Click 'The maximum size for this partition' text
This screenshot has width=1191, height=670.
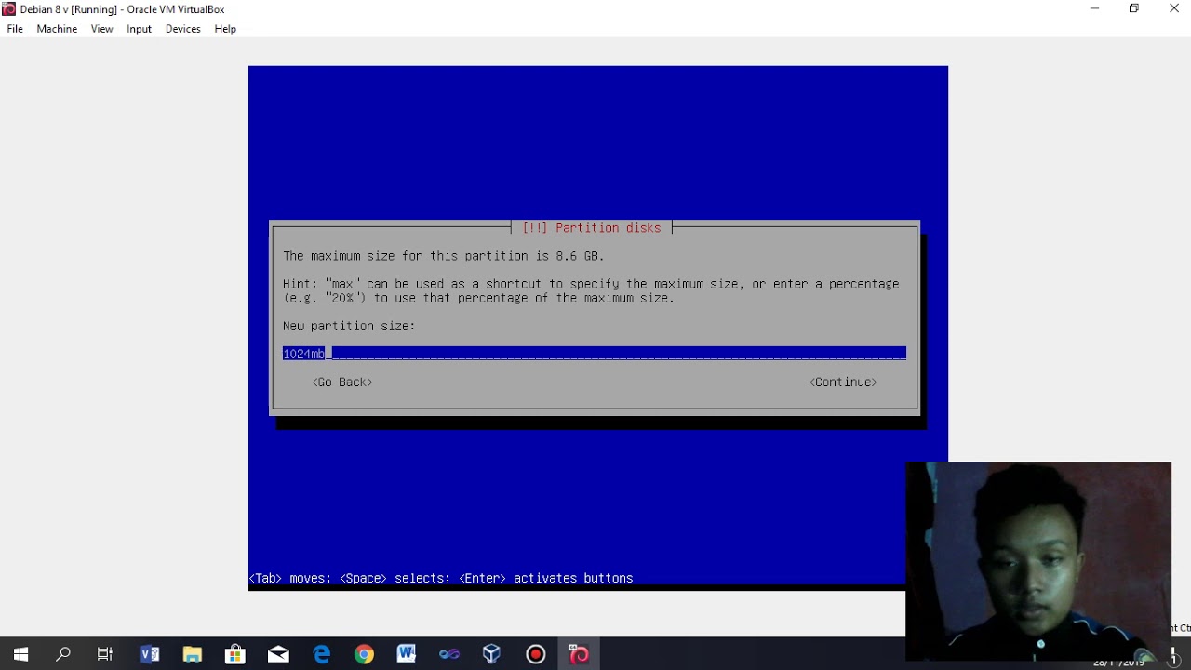coord(444,256)
